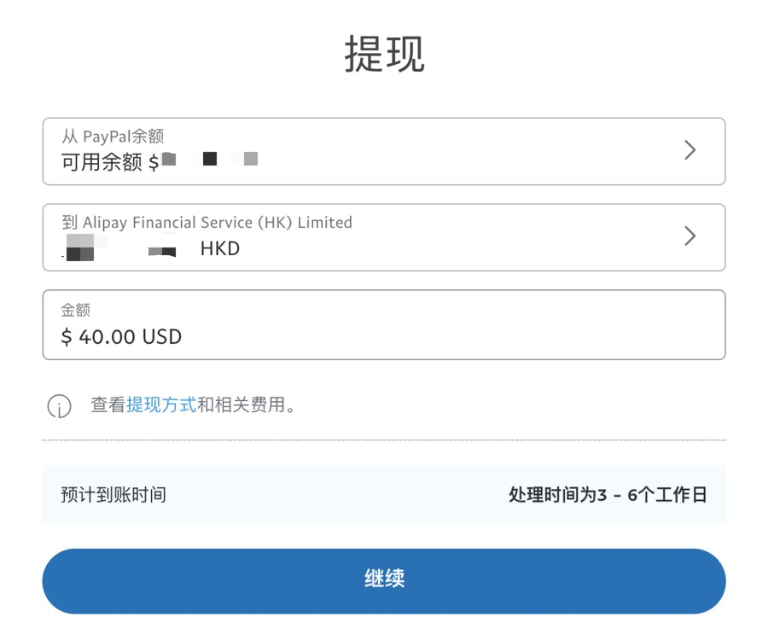The width and height of the screenshot is (780, 640).
Task: Click the blue 继续 button
Action: 384,581
